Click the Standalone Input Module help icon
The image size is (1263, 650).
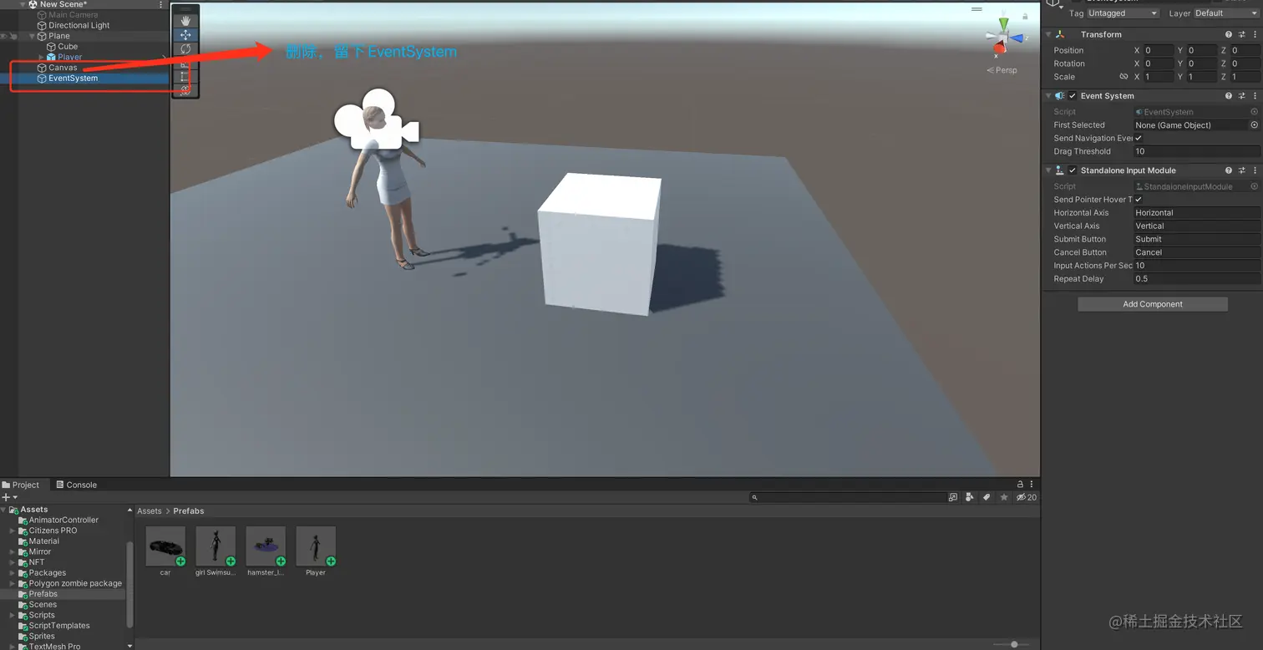(x=1229, y=170)
